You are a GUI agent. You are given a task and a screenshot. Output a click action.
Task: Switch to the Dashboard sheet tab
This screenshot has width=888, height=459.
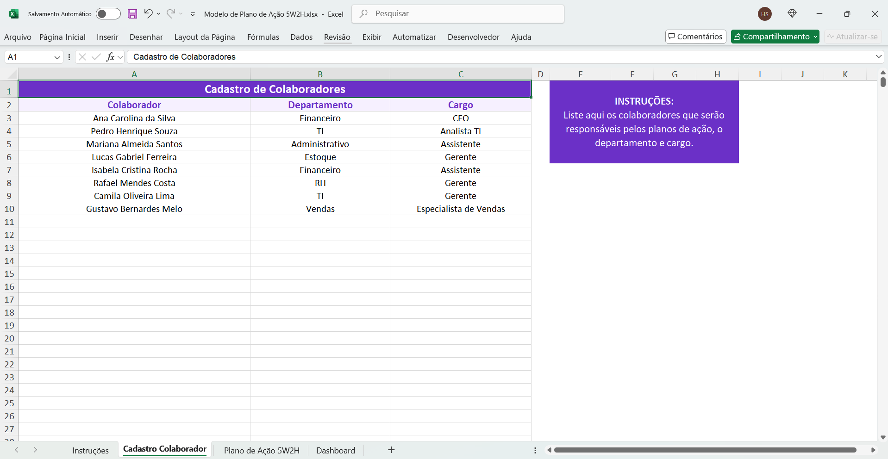(335, 450)
